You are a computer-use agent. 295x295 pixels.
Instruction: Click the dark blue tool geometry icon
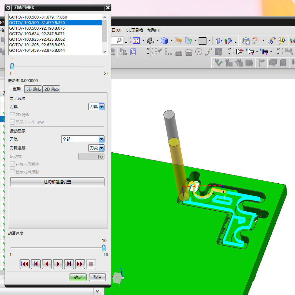tap(264, 51)
